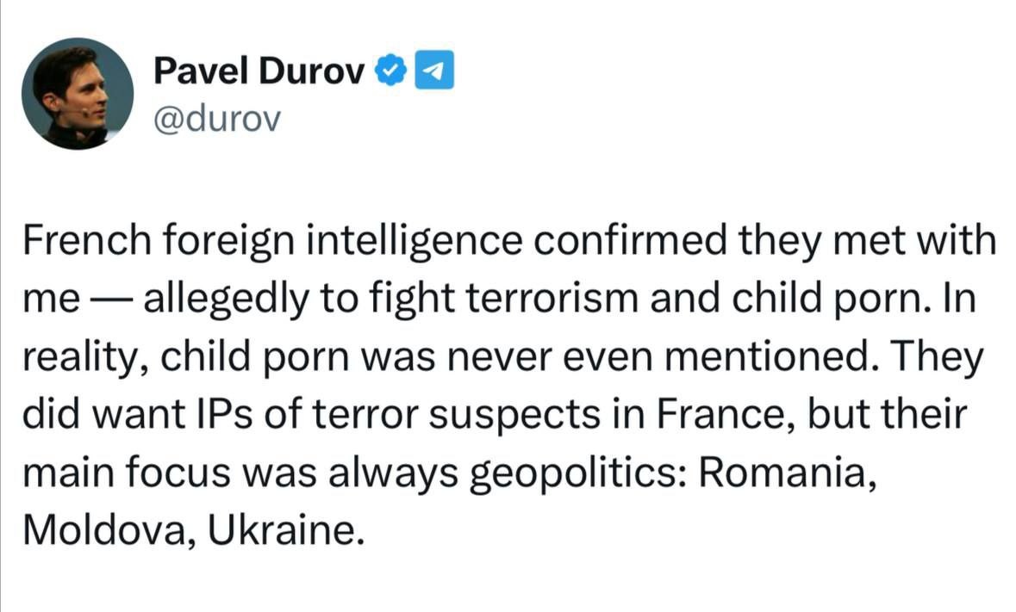Image resolution: width=1016 pixels, height=612 pixels.
Task: Click the Telegram affiliate badge icon
Action: click(433, 70)
